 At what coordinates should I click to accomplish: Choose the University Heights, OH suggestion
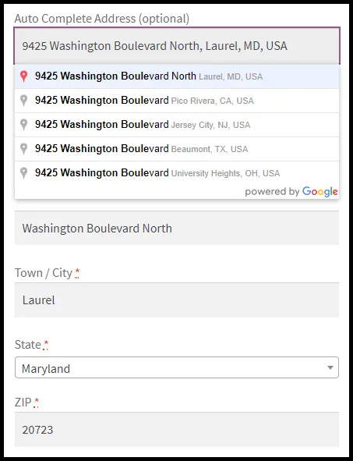click(x=177, y=173)
